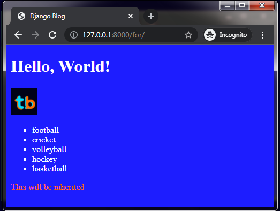Image resolution: width=280 pixels, height=211 pixels.
Task: View site information icon in address bar
Action: 74,35
